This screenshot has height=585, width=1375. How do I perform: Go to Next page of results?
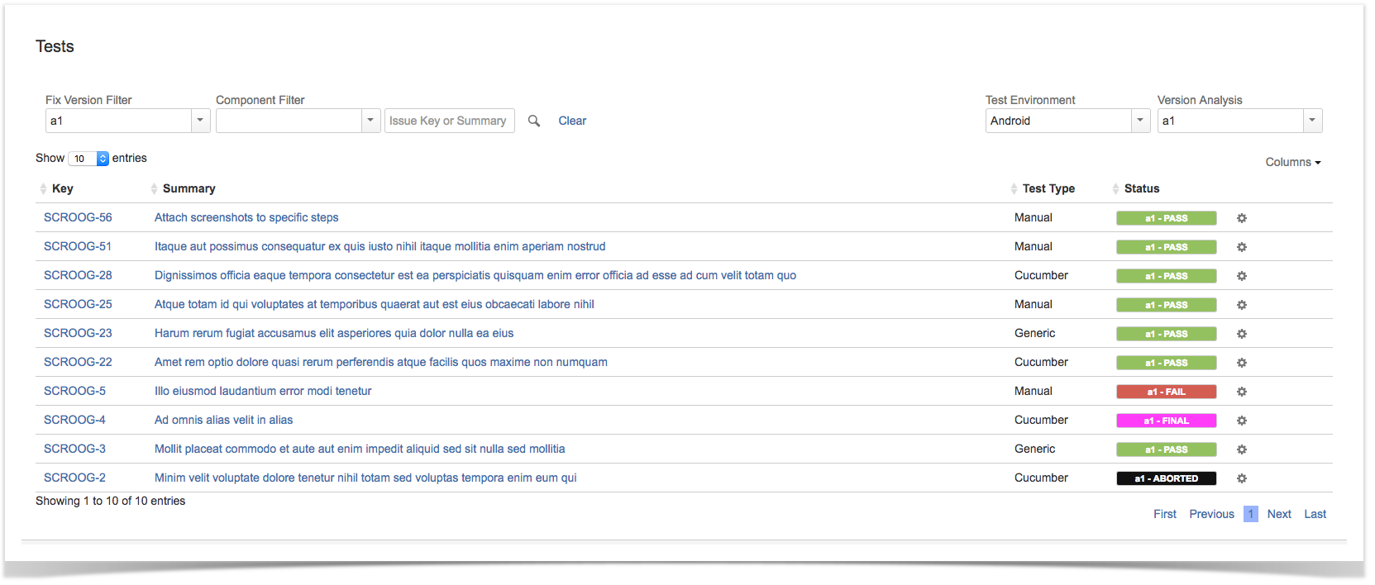pyautogui.click(x=1279, y=514)
